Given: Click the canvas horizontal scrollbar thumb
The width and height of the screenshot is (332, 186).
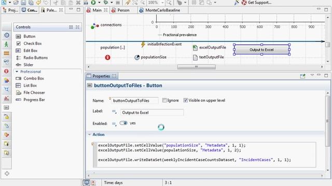Looking at the screenshot, I should (x=196, y=67).
